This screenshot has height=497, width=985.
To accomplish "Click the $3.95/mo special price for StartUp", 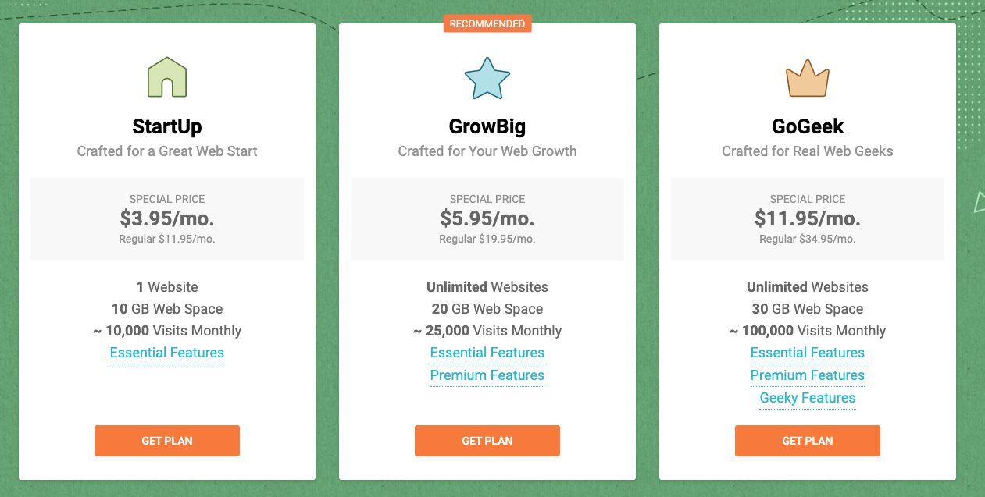I will pyautogui.click(x=166, y=218).
